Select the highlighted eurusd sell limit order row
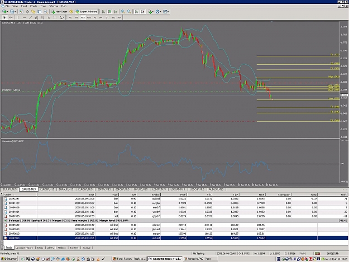The image size is (349, 262). click(176, 238)
